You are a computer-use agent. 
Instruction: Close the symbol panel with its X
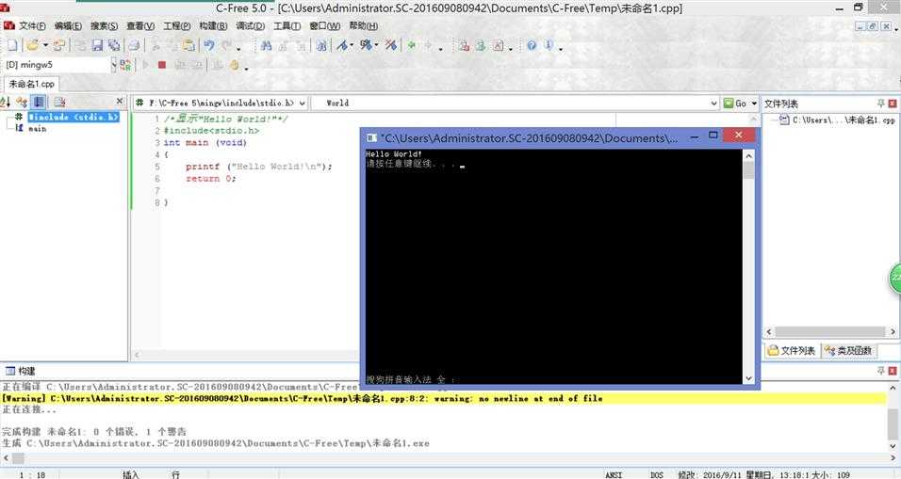coord(120,101)
